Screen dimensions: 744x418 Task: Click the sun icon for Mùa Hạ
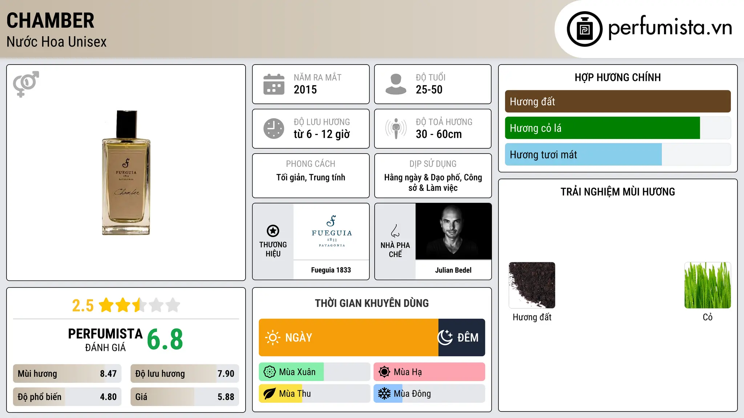pos(384,372)
